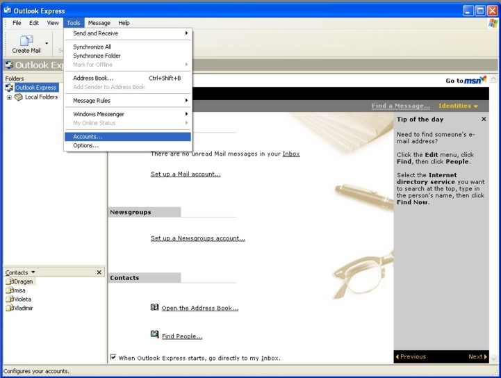Open Address Book... from Tools menu
Image resolution: width=501 pixels, height=378 pixels.
[x=128, y=78]
